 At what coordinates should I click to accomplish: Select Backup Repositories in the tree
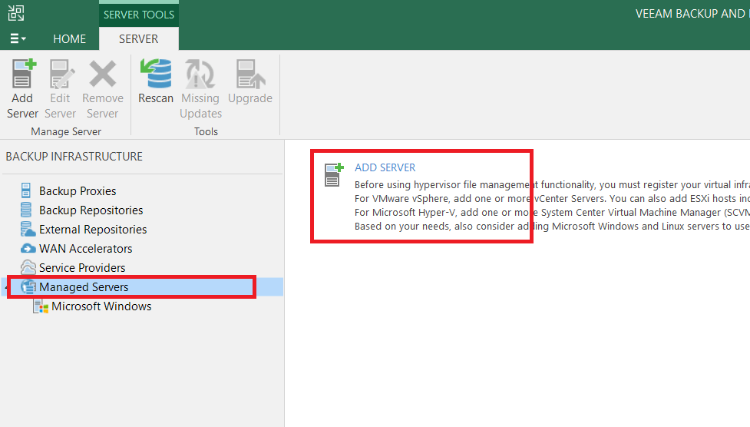click(91, 210)
